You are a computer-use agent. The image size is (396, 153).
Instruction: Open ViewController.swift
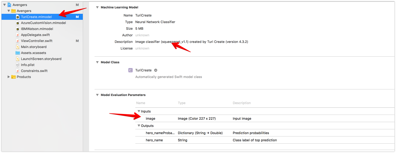[x=37, y=41]
